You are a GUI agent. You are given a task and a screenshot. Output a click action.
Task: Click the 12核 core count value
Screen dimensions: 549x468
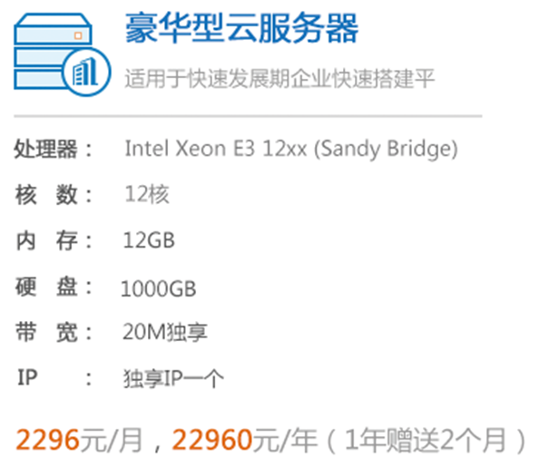point(147,194)
